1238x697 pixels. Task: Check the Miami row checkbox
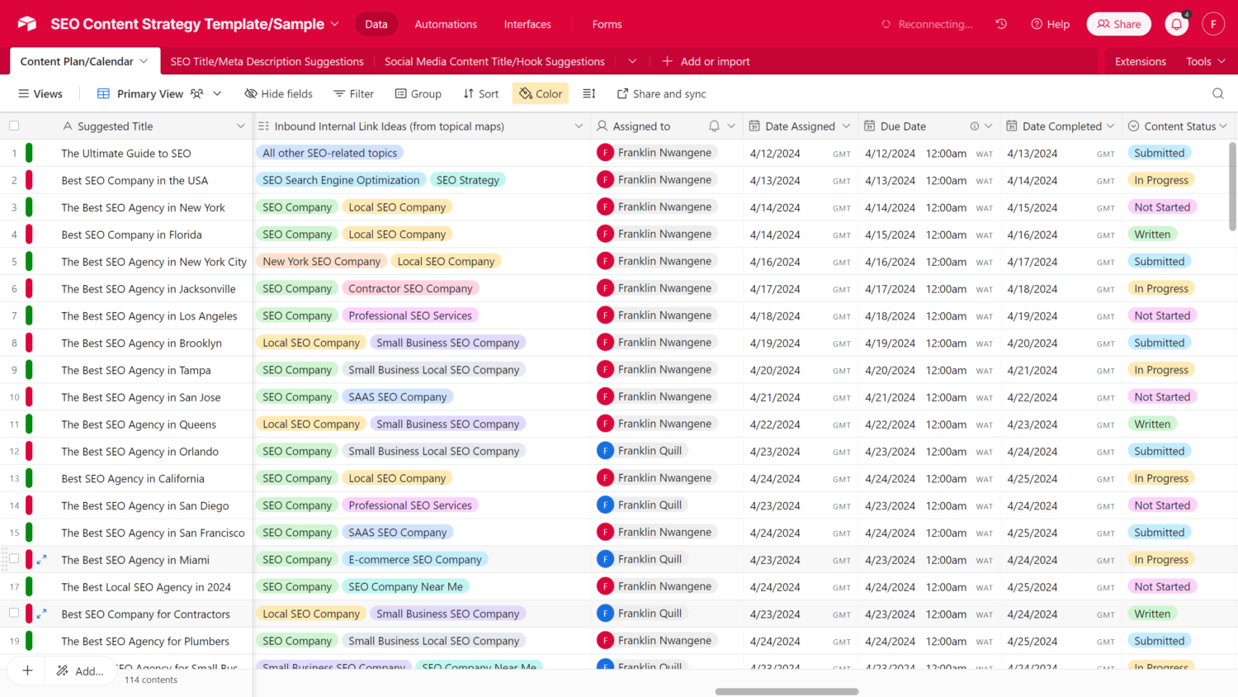click(x=14, y=559)
